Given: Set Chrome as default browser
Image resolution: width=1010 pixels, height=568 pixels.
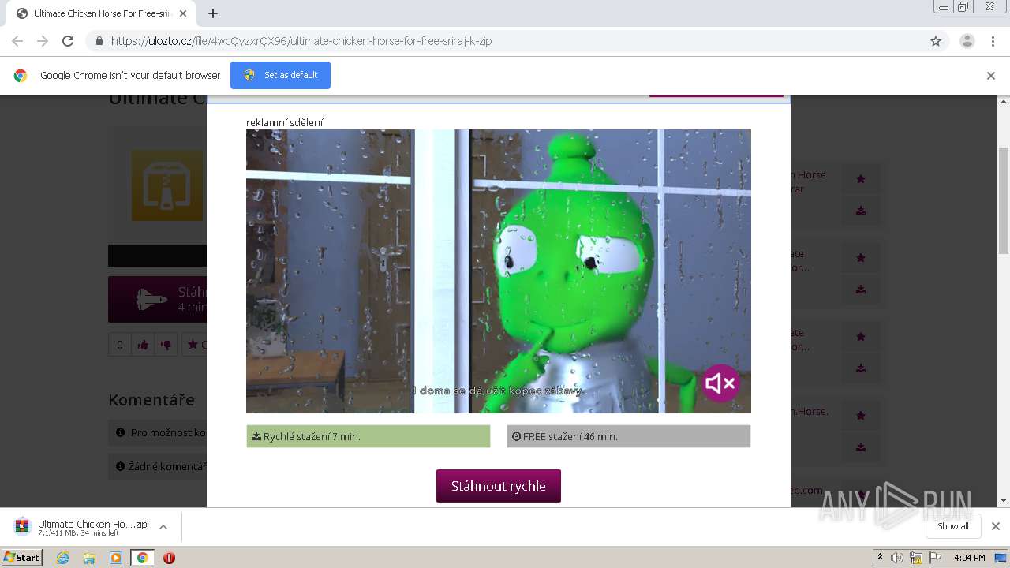Looking at the screenshot, I should click(x=280, y=75).
